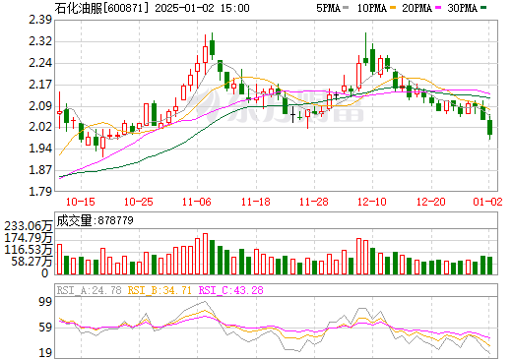Click the 233.06万 volume axis label
Image resolution: width=512 pixels, height=359 pixels.
click(x=29, y=226)
